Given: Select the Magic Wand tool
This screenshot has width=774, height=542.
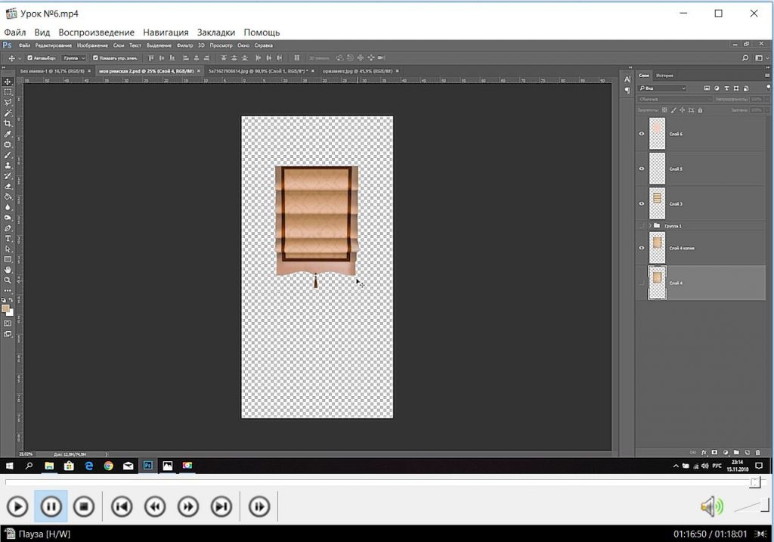Looking at the screenshot, I should tap(8, 113).
